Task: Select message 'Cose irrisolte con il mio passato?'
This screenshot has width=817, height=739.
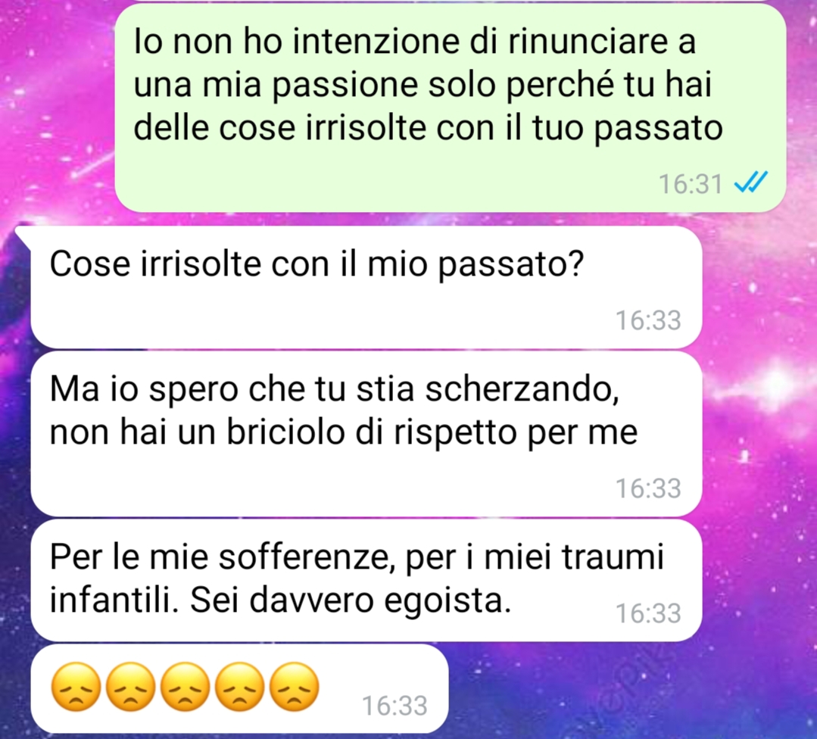Action: pos(366,288)
